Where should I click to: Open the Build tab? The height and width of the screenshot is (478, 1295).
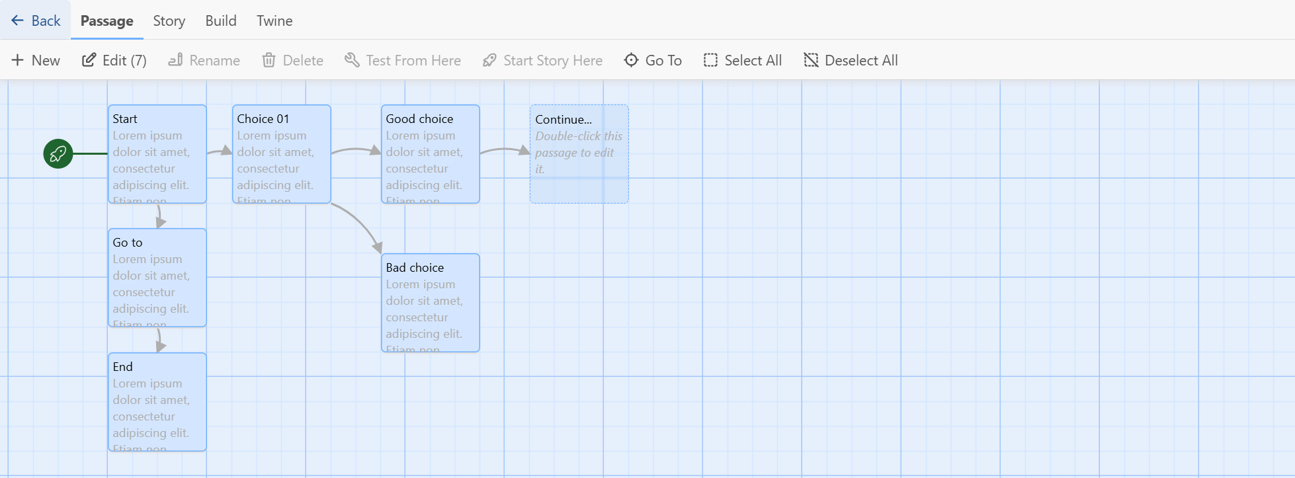(221, 20)
